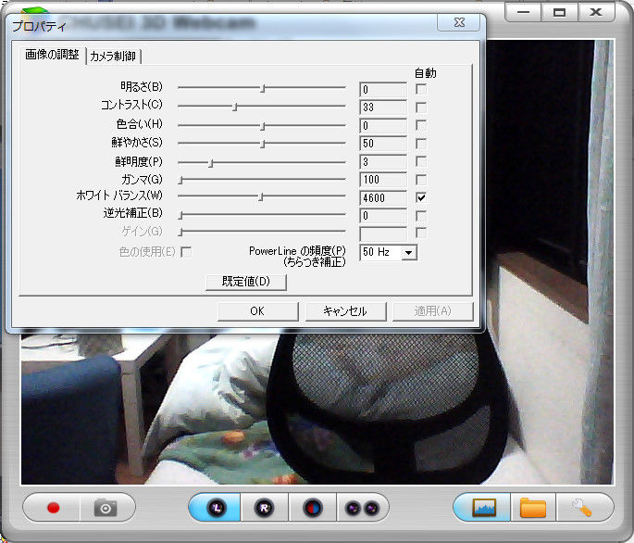Enable auto for 明るさ(B)
The width and height of the screenshot is (634, 543).
[x=421, y=89]
